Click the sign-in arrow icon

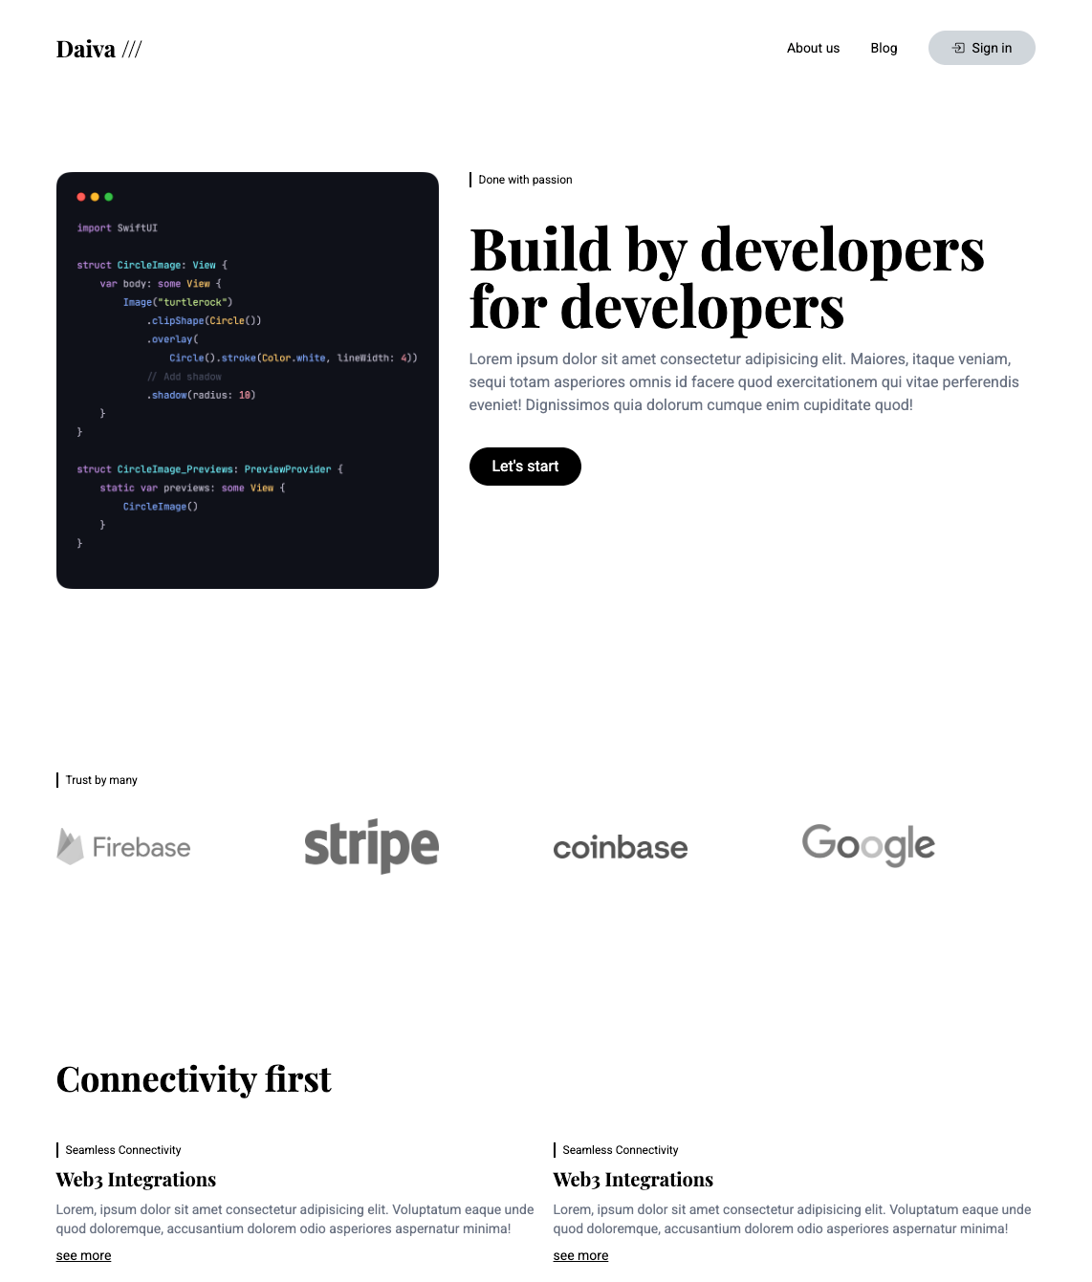pos(958,48)
